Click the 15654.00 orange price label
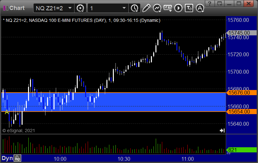This screenshot has height=163, width=258. pos(241,112)
